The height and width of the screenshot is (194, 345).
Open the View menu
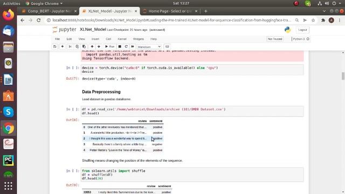click(x=81, y=39)
